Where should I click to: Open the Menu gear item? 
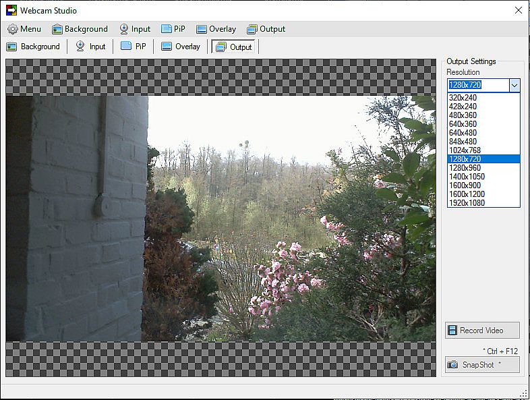(x=24, y=29)
